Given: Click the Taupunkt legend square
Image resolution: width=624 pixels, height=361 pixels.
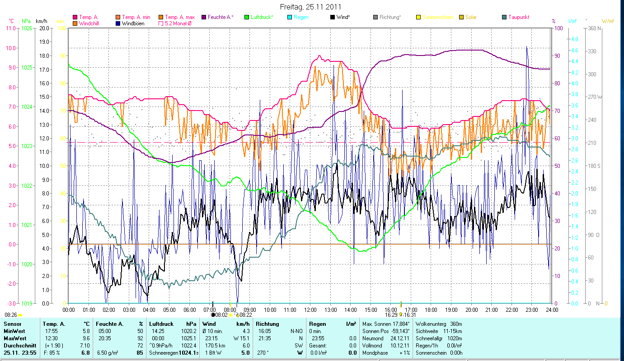Looking at the screenshot, I should [x=504, y=17].
